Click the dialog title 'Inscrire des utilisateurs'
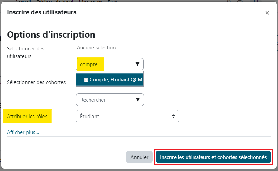 pos(42,12)
